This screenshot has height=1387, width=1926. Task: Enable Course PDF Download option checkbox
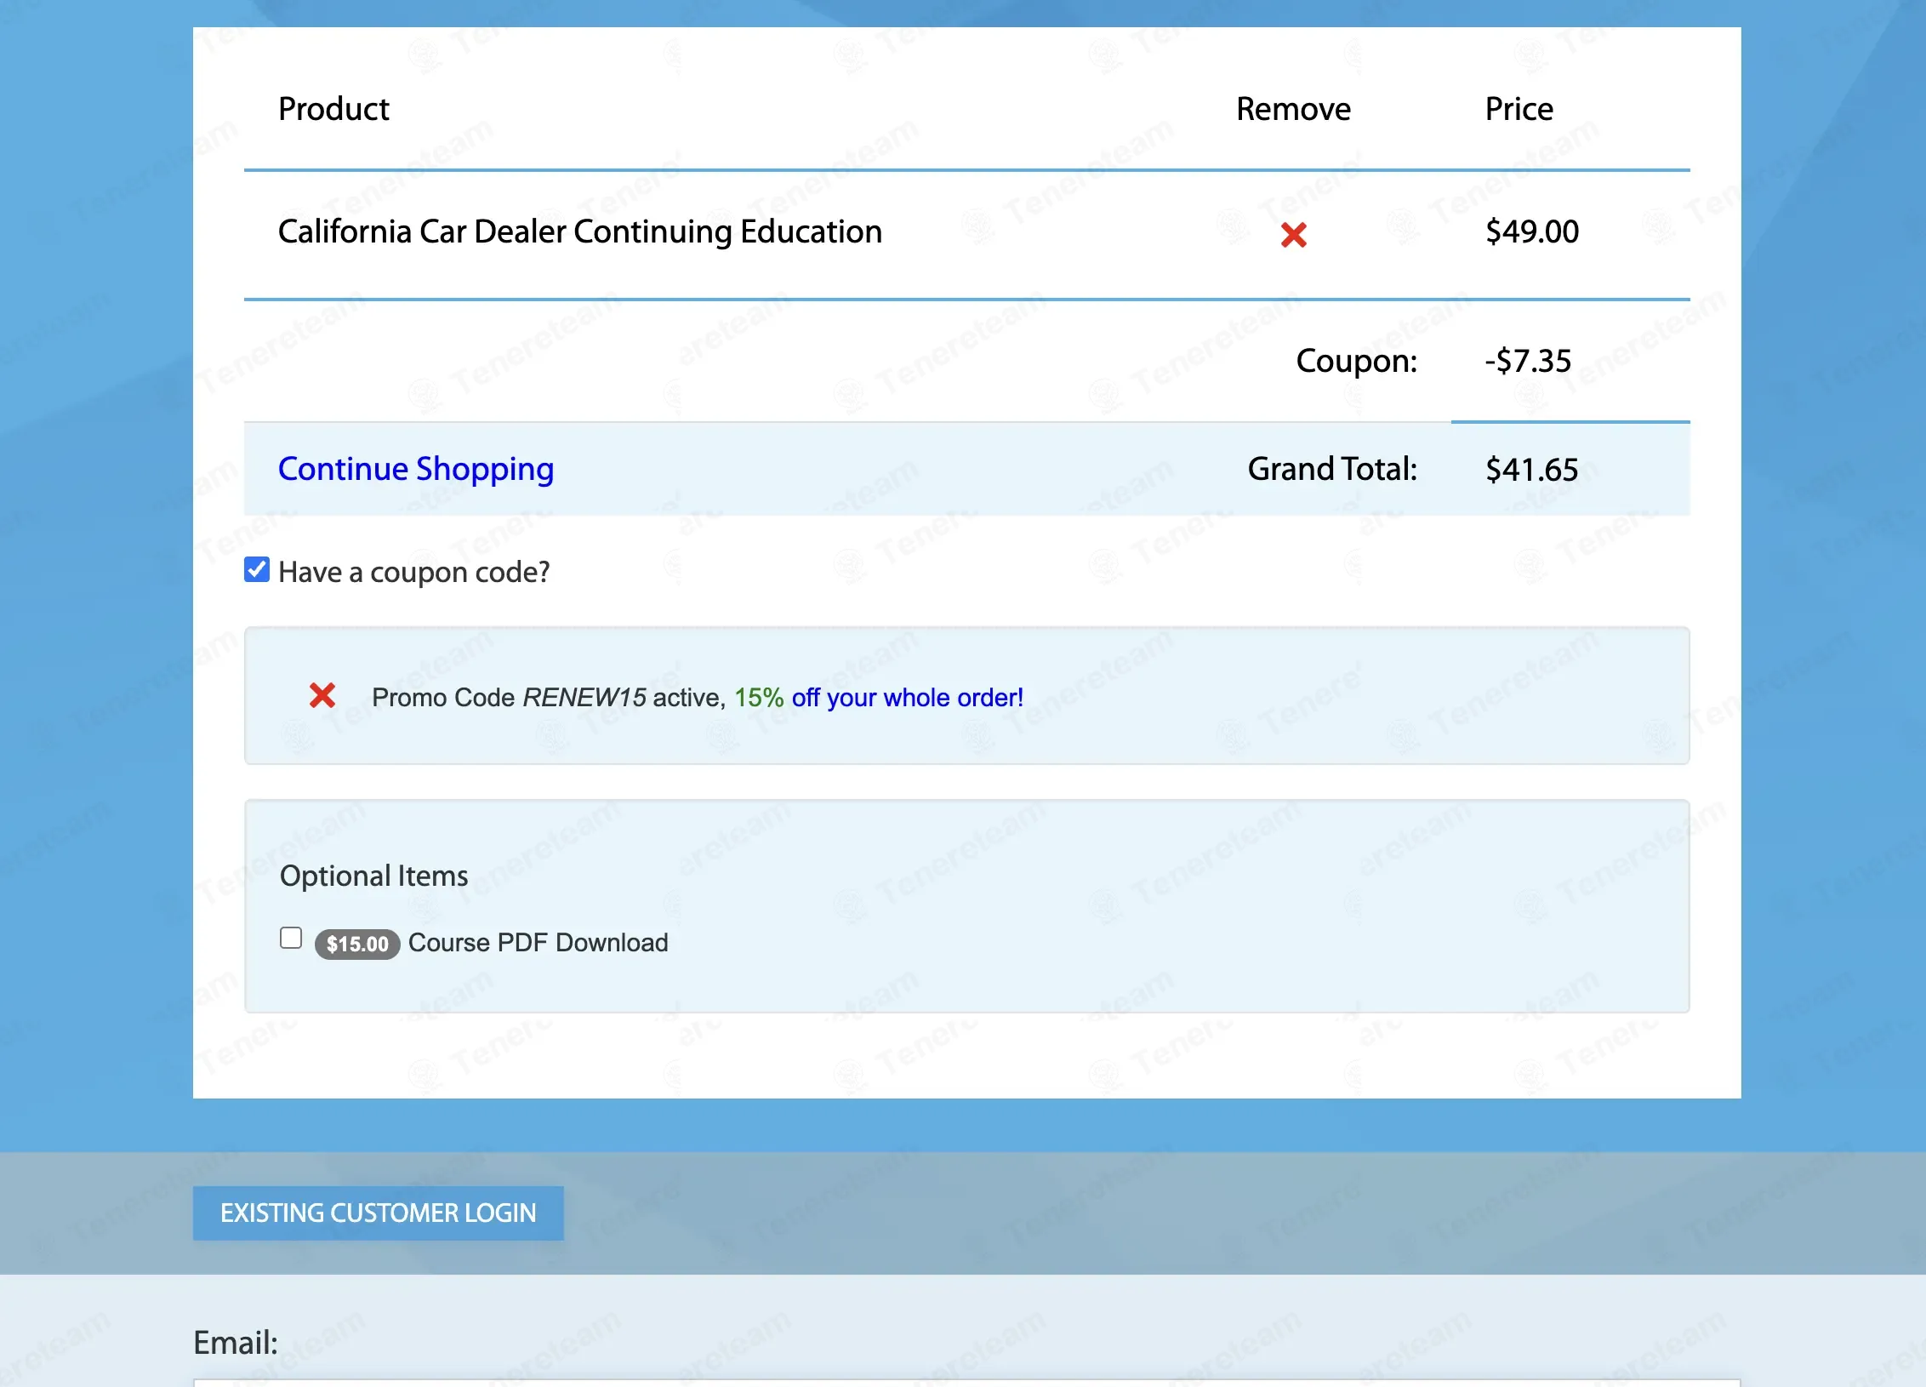[291, 938]
